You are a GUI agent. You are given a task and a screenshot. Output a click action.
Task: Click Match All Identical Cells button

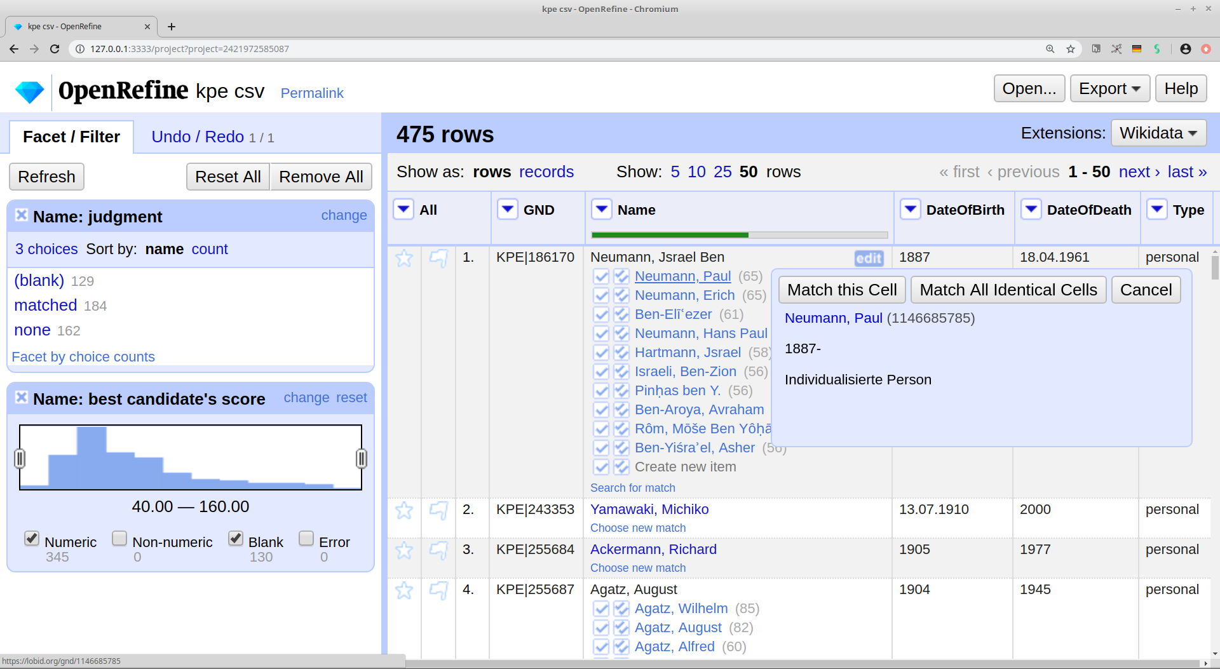[1008, 290]
